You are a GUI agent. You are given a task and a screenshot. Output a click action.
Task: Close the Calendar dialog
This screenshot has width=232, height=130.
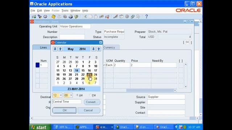tap(101, 43)
